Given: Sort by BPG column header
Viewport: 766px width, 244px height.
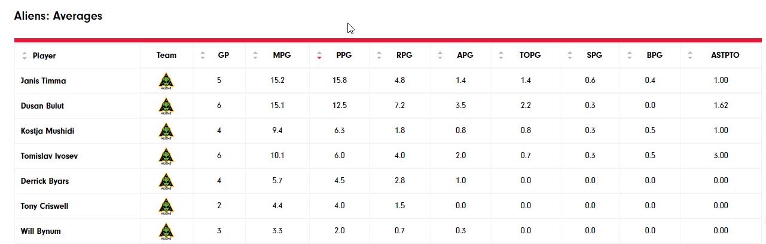Looking at the screenshot, I should 654,55.
